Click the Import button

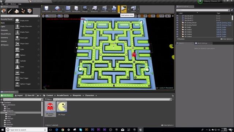[19, 95]
